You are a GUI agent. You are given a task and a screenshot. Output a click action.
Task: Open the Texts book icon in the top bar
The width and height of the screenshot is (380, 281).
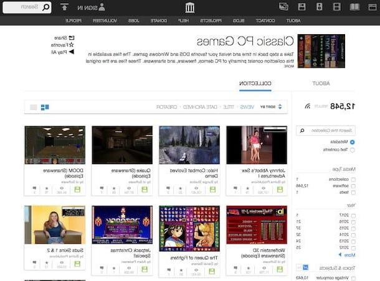tap(354, 7)
